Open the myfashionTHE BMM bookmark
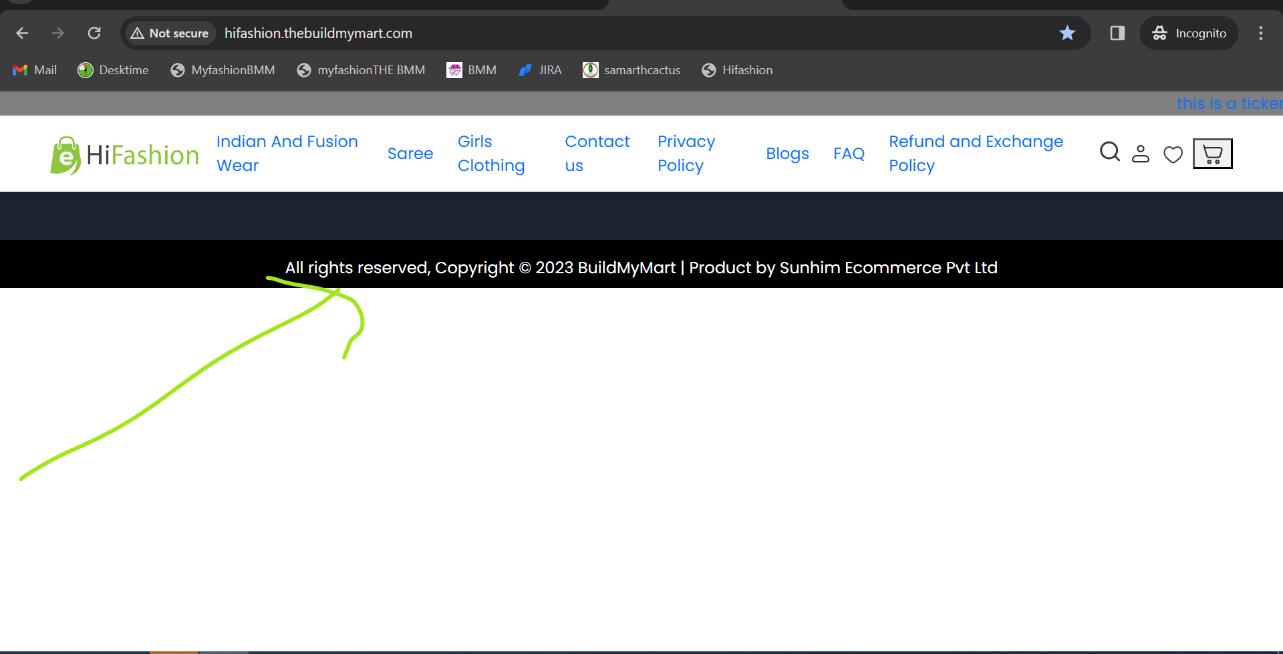Viewport: 1283px width, 654px height. 361,70
